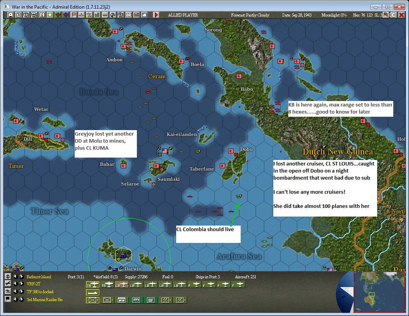
Task: Select the last engineer unit icon
Action: pyautogui.click(x=180, y=300)
